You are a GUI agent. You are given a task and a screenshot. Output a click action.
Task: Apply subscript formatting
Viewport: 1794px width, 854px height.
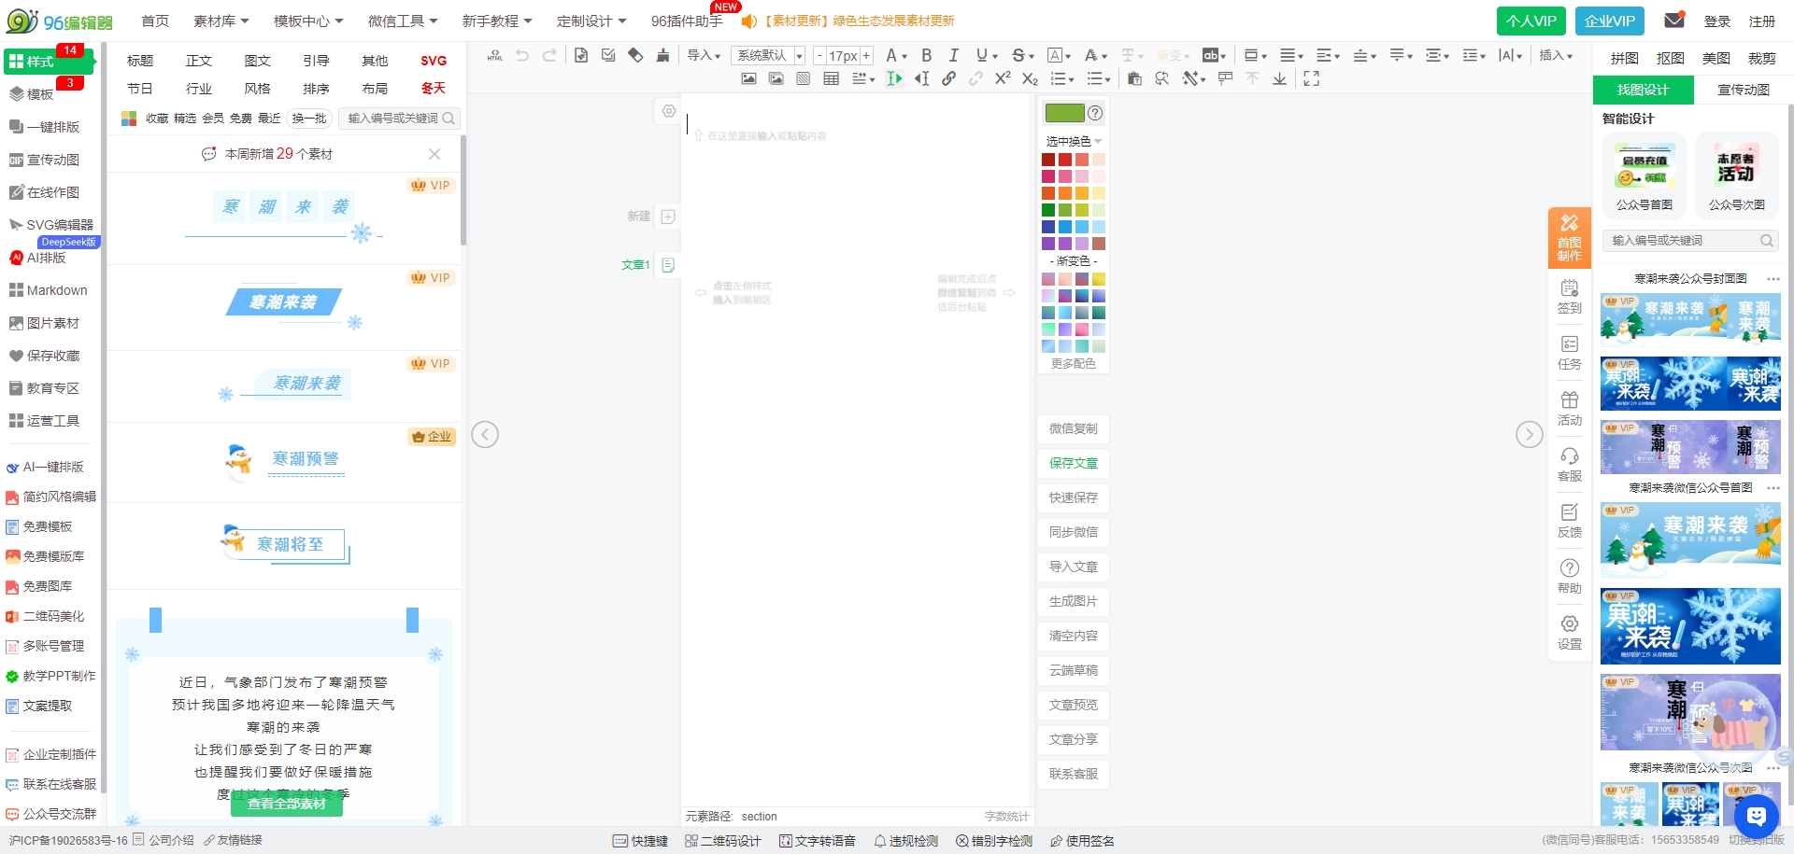point(1030,79)
